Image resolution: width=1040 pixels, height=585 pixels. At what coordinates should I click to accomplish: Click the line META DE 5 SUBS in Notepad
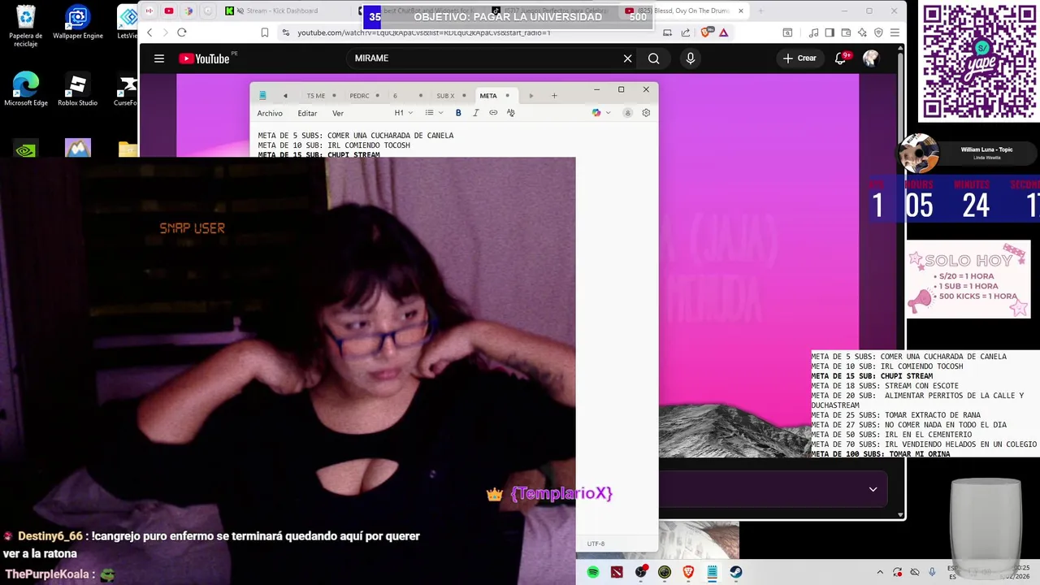coord(356,136)
